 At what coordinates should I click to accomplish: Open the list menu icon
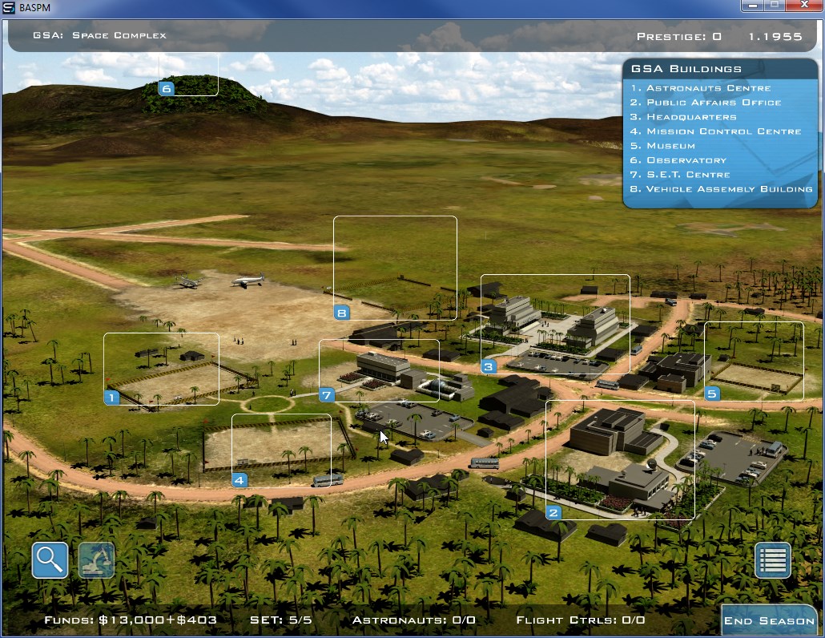click(772, 560)
